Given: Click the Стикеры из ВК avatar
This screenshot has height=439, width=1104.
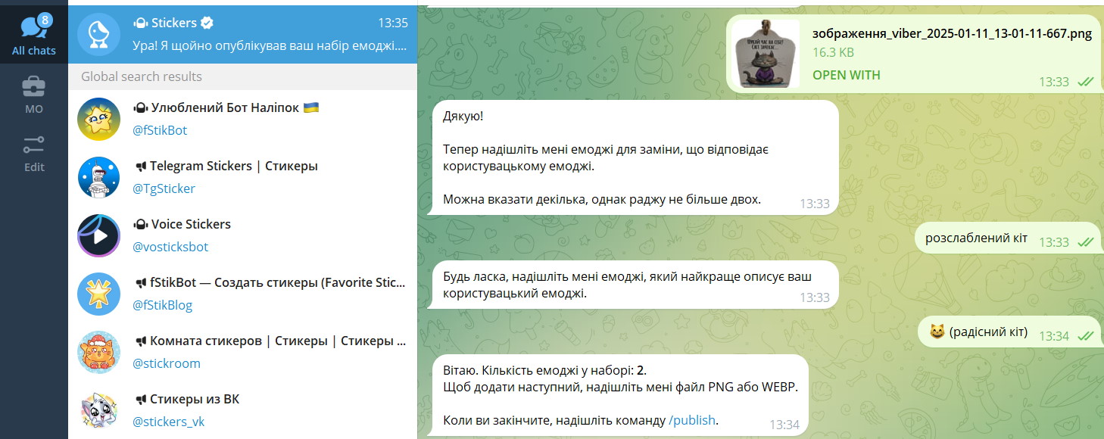Looking at the screenshot, I should tap(98, 409).
